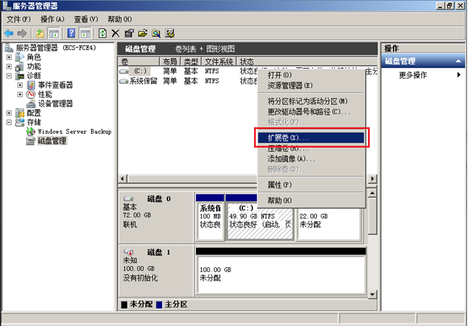
Task: Select the 系统保留 volume row in list
Action: 188,81
